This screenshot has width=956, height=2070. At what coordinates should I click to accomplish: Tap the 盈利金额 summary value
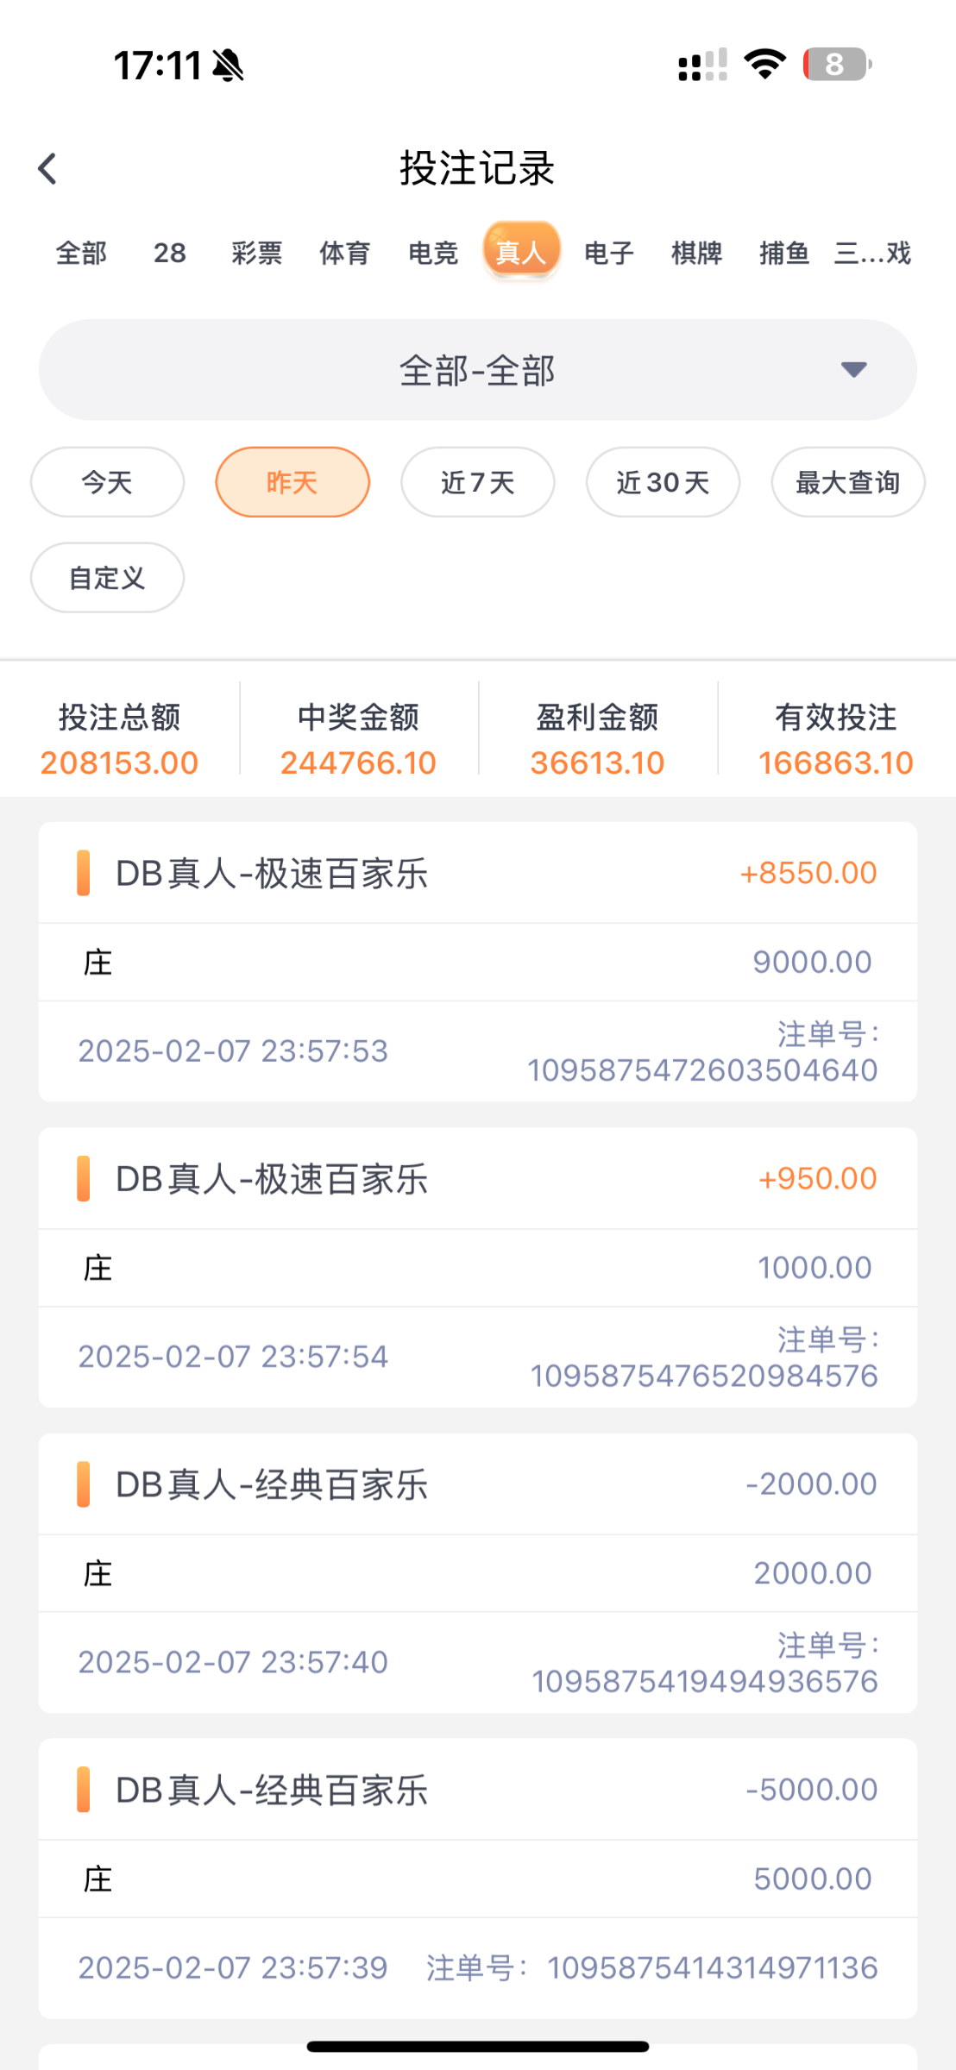[597, 762]
